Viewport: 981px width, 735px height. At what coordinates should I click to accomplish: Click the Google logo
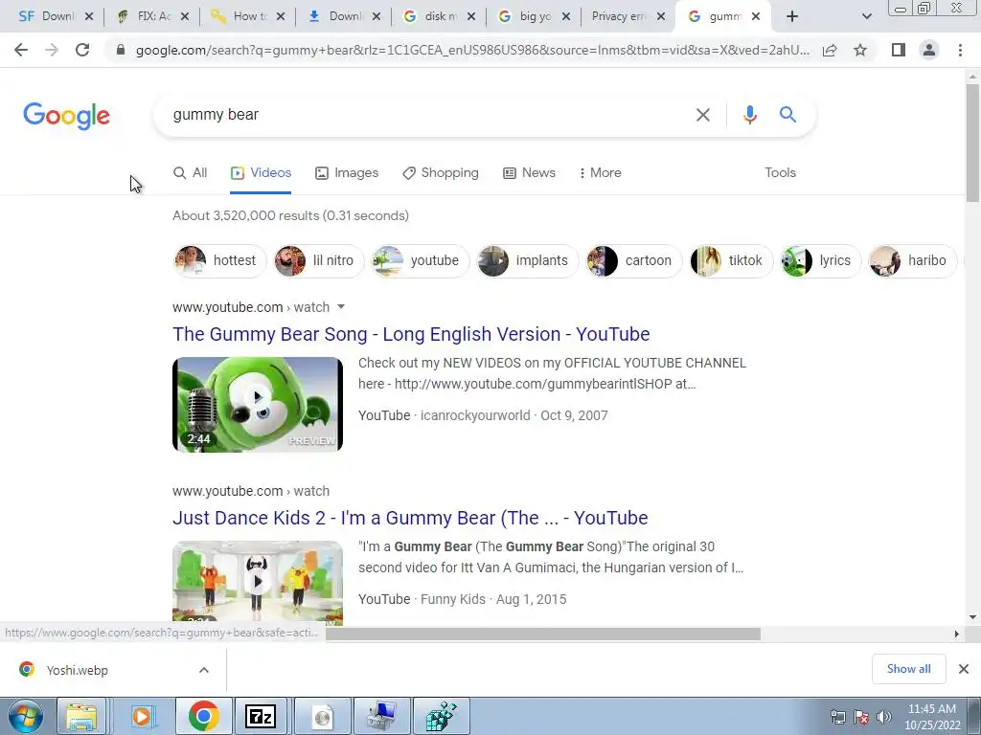(66, 116)
